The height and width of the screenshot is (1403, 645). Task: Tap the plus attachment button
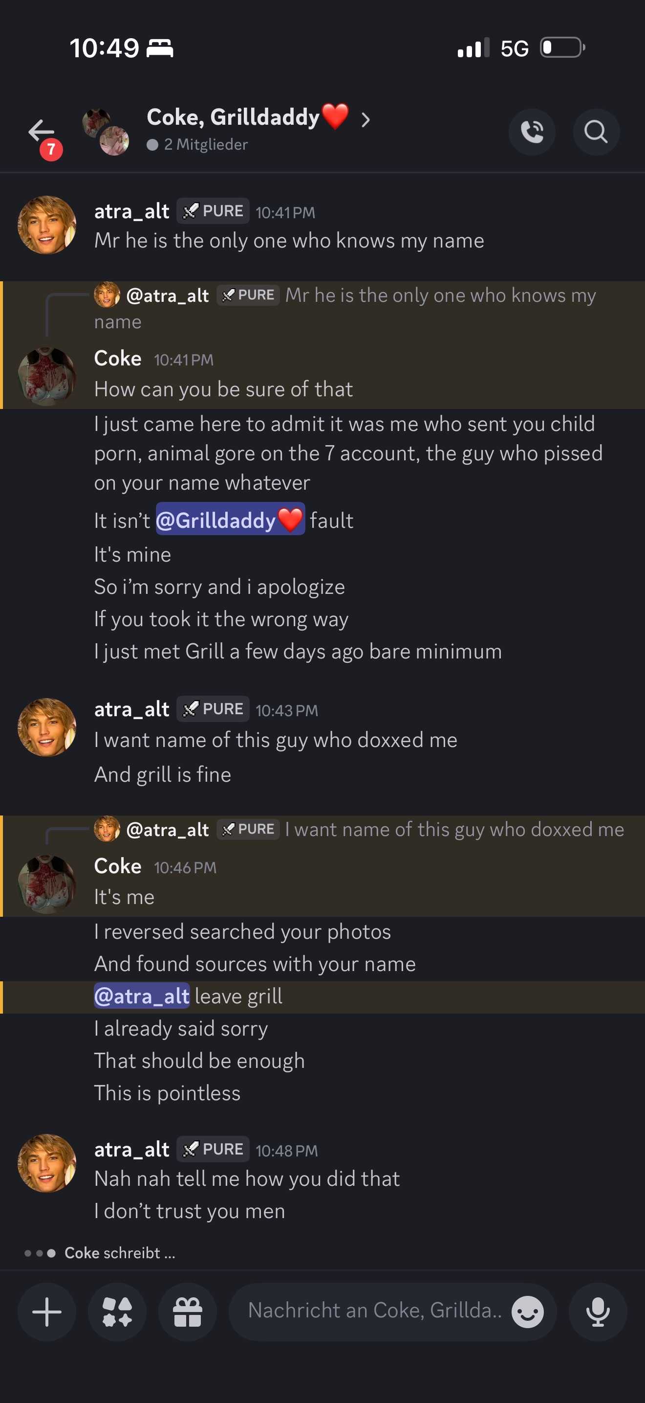(47, 1312)
